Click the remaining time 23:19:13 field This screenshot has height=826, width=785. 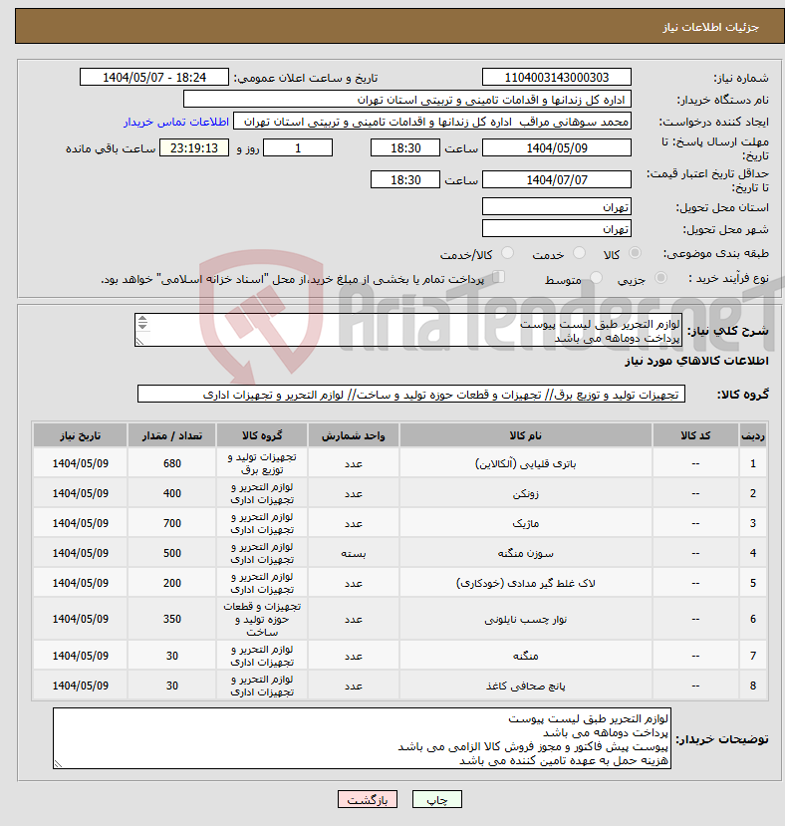pos(194,148)
